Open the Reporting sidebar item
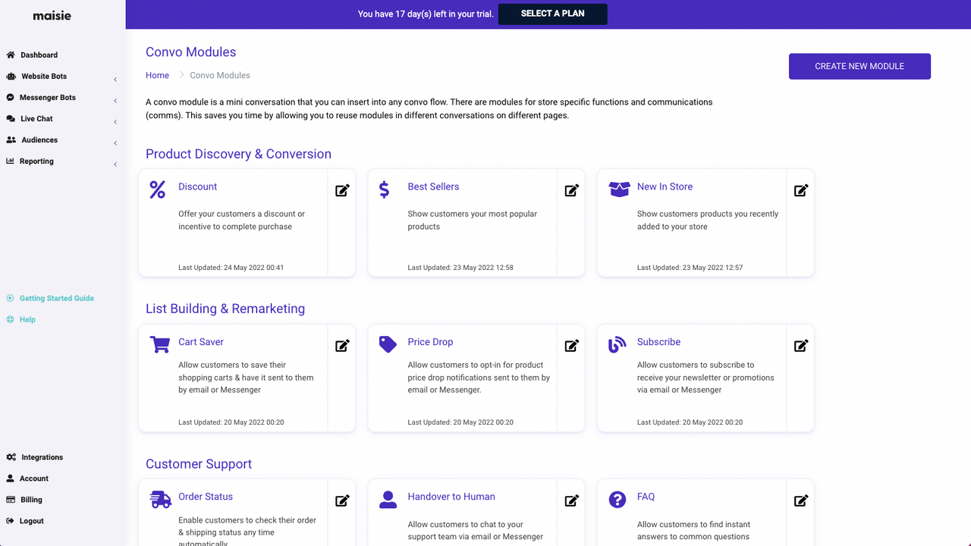Image resolution: width=971 pixels, height=546 pixels. click(36, 161)
